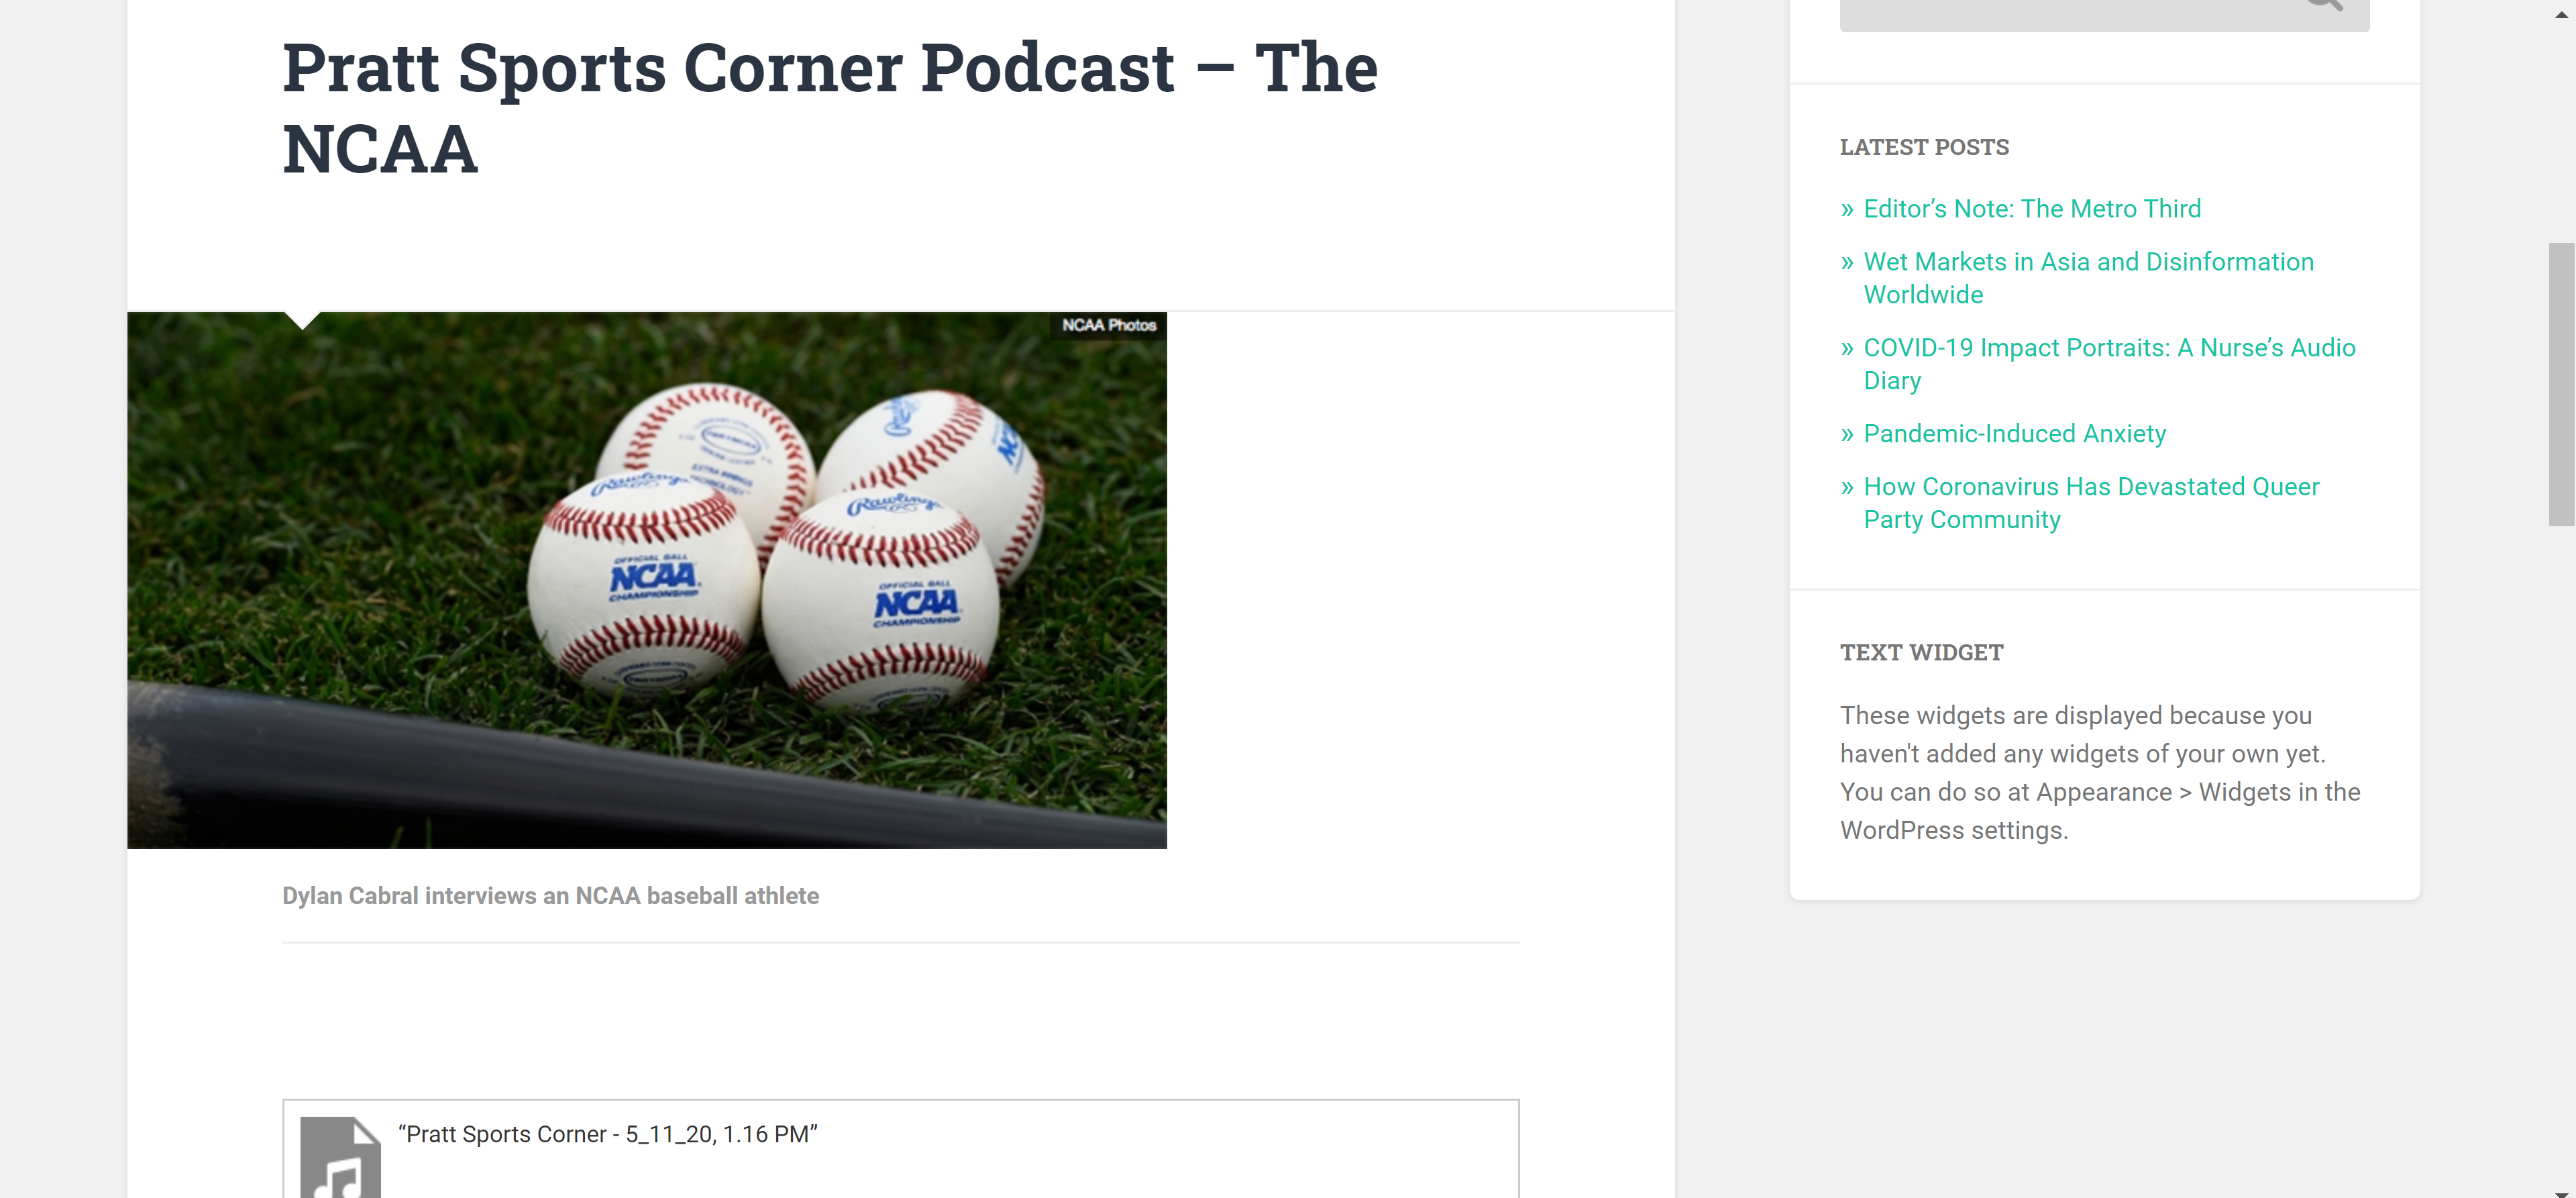
Task: Click the search magnifier icon
Action: click(2324, 5)
